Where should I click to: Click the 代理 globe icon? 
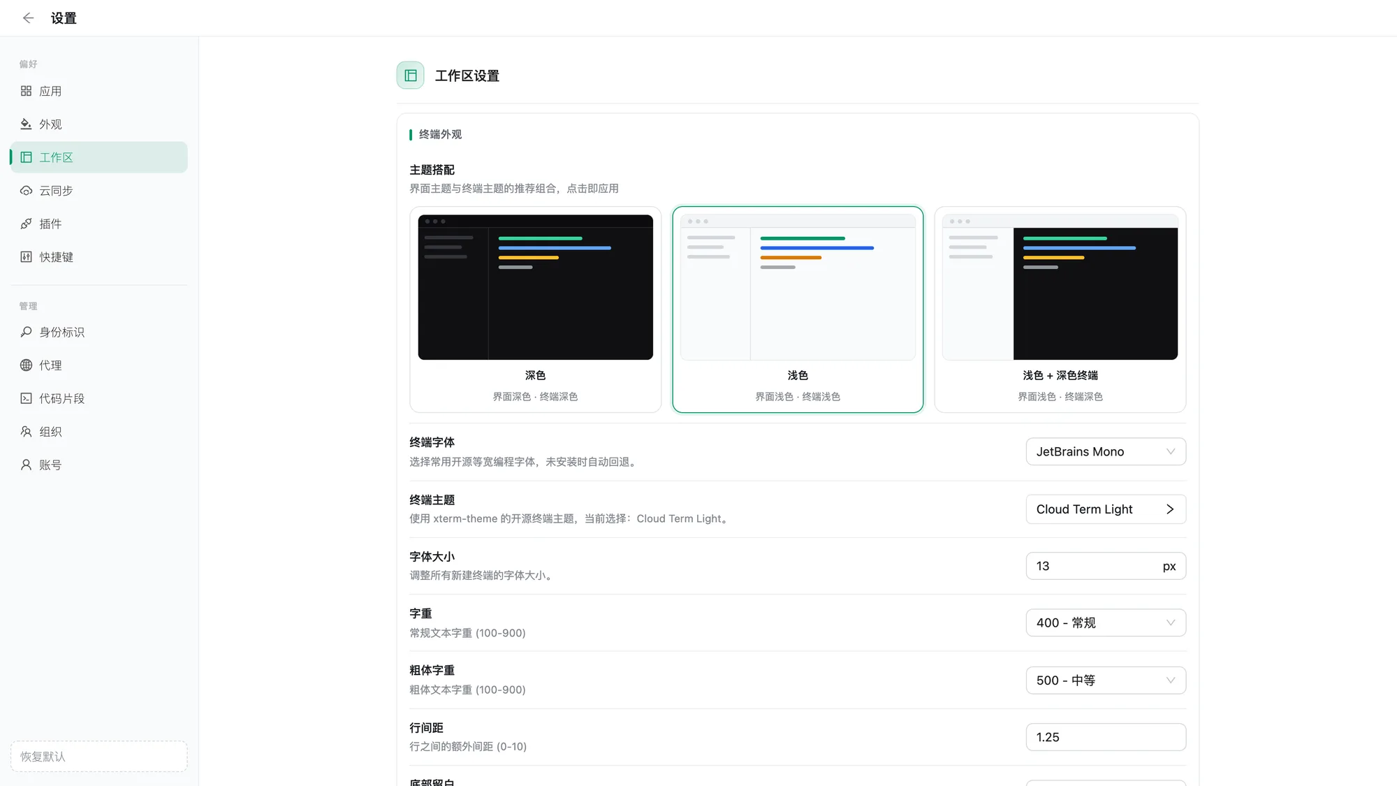tap(26, 365)
